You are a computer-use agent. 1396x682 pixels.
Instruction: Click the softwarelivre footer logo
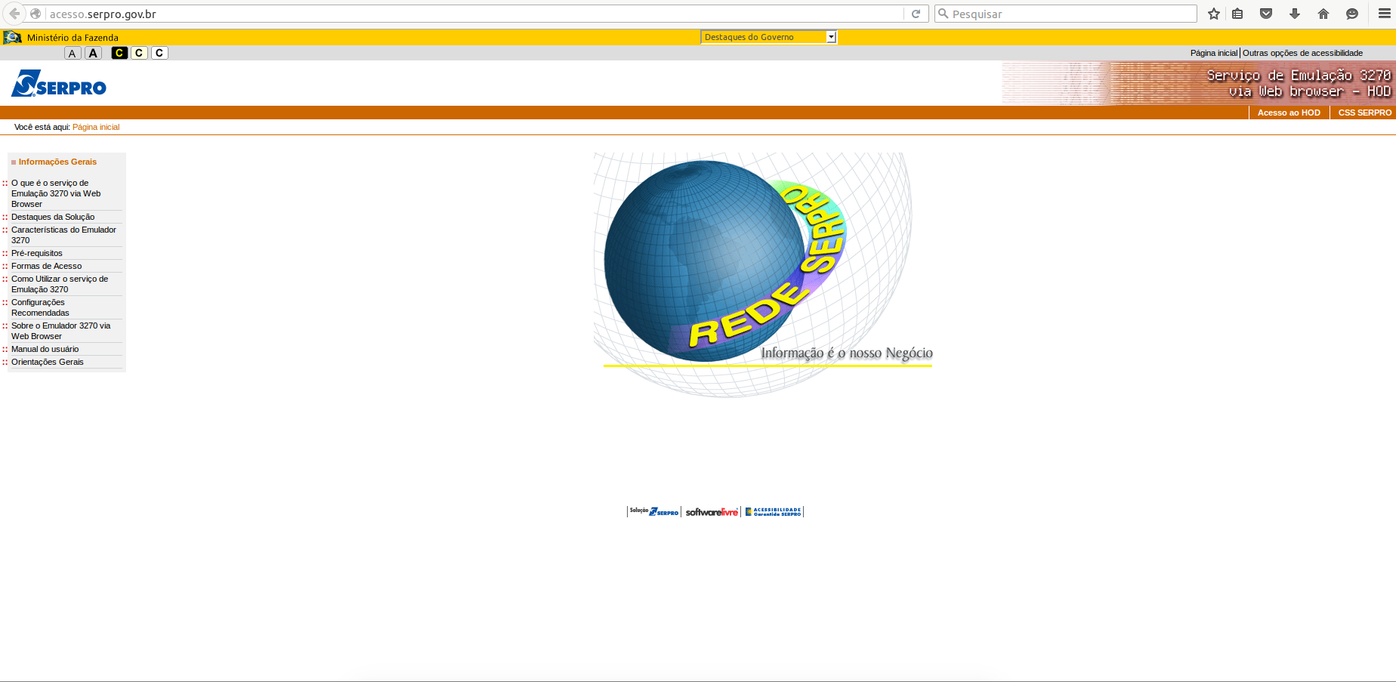coord(712,512)
